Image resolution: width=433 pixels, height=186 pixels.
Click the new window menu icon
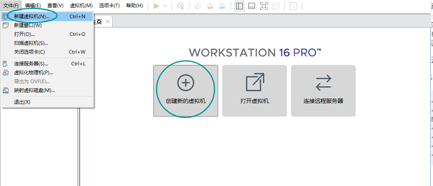6,25
